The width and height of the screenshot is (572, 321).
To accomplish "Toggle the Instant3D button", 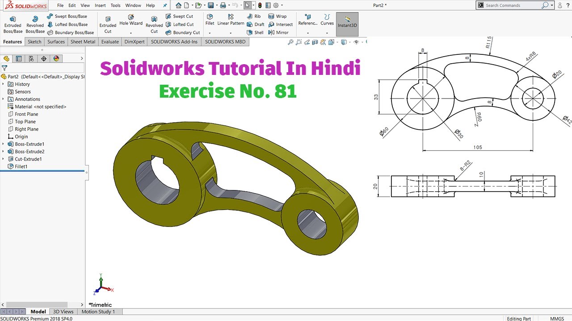I will click(x=347, y=25).
